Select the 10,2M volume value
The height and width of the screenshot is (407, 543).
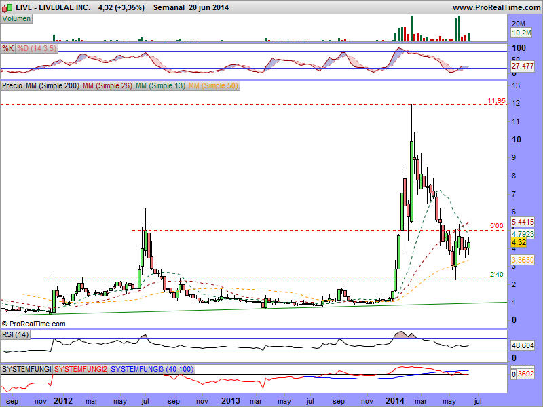point(521,33)
